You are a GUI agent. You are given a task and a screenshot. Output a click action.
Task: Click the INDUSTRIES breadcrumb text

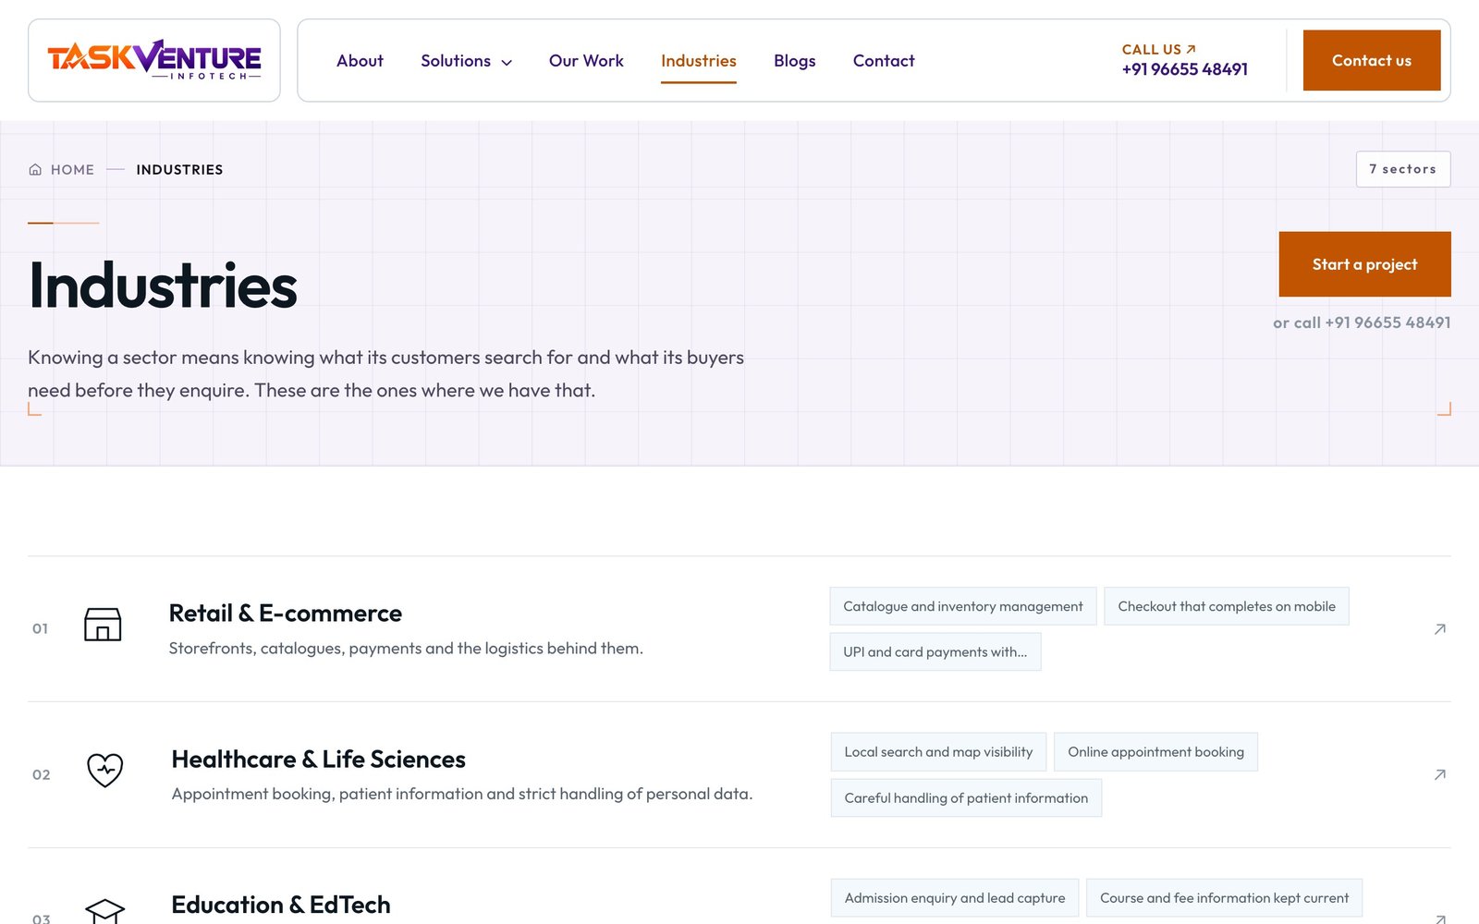pyautogui.click(x=179, y=169)
